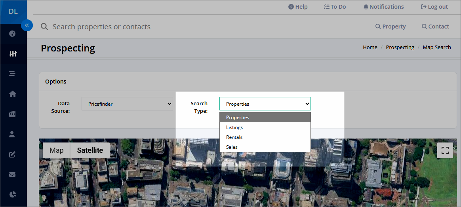Switch the map to Map view
This screenshot has height=207, width=461.
click(x=57, y=150)
